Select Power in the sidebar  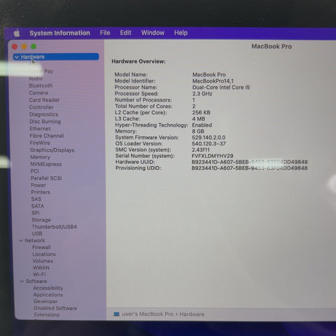pyautogui.click(x=38, y=185)
